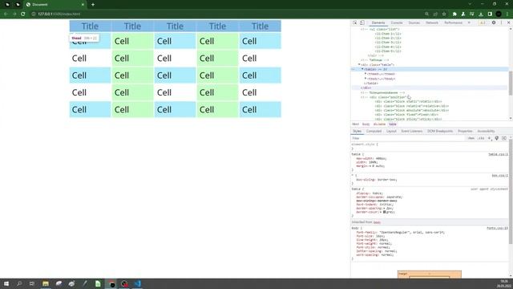Viewport: 513px width, 289px height.
Task: Open the Event Listeners pane tab
Action: pyautogui.click(x=412, y=131)
